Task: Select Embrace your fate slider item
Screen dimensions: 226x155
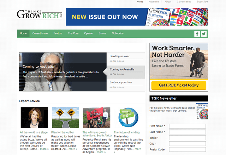Action: click(x=126, y=85)
